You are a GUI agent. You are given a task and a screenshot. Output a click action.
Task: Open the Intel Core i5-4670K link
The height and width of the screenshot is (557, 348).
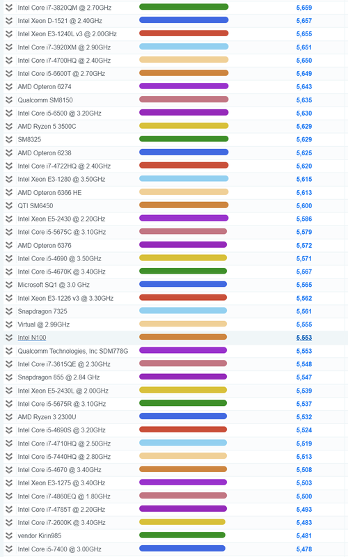click(61, 272)
